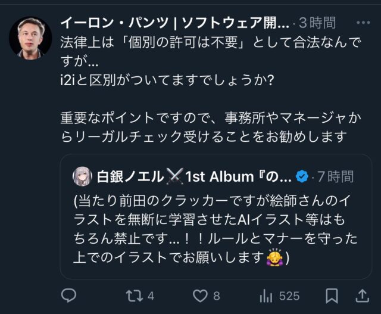Open the post text starting 法律上は
Image resolution: width=381 pixels, height=314 pixels.
click(211, 61)
